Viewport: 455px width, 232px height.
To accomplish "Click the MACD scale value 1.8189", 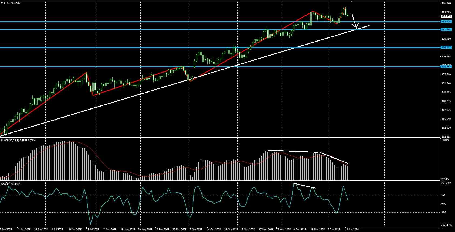I will [x=446, y=140].
